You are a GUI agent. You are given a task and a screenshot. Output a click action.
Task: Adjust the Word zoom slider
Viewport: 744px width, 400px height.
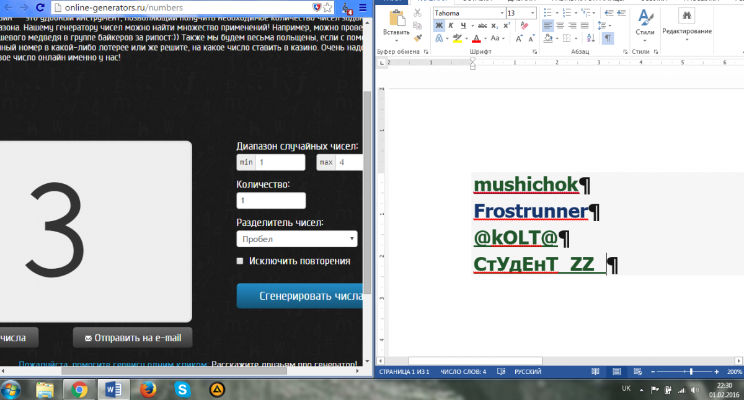(692, 372)
